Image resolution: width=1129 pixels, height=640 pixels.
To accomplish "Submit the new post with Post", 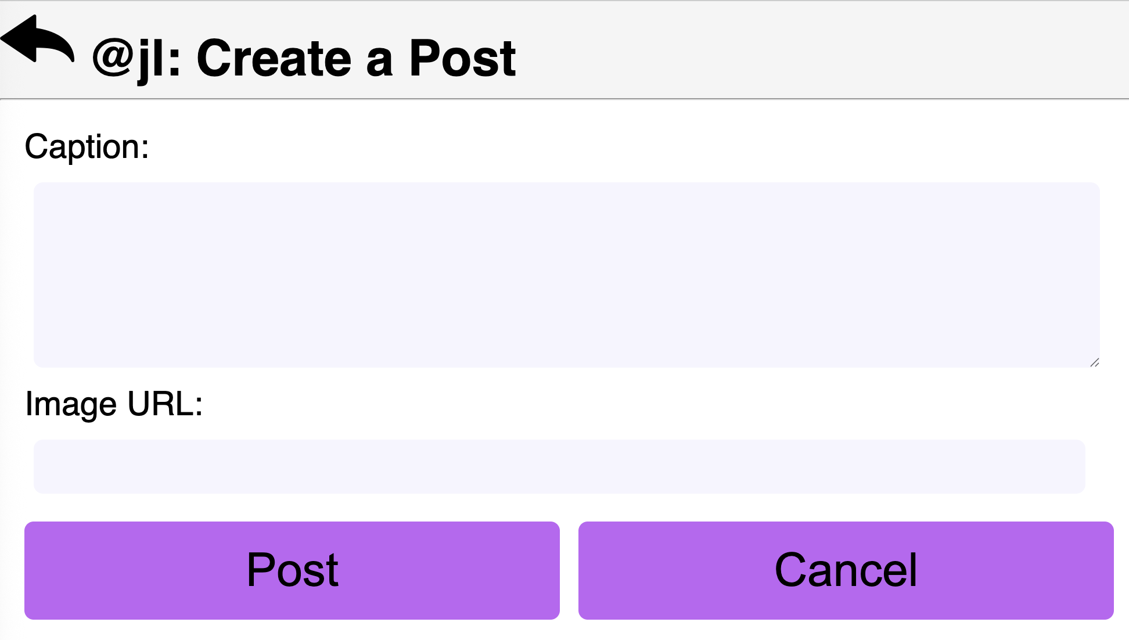I will [292, 570].
